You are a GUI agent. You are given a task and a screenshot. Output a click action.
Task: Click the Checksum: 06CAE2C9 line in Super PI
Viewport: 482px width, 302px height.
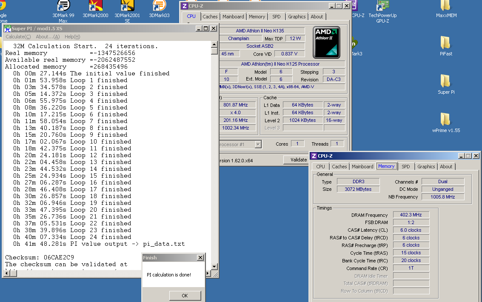click(x=40, y=257)
